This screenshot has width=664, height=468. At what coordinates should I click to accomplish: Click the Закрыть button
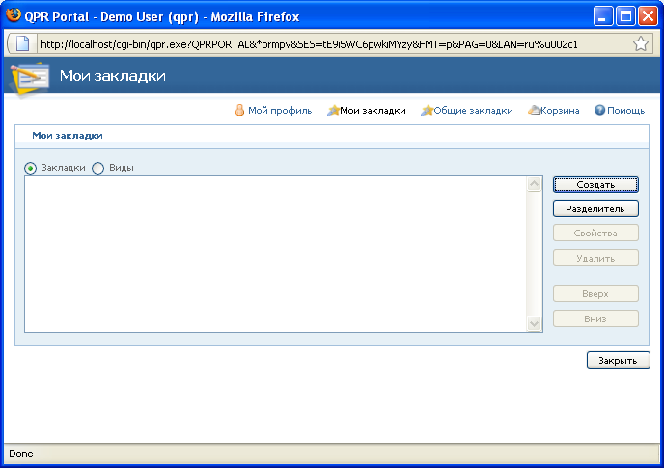click(618, 361)
